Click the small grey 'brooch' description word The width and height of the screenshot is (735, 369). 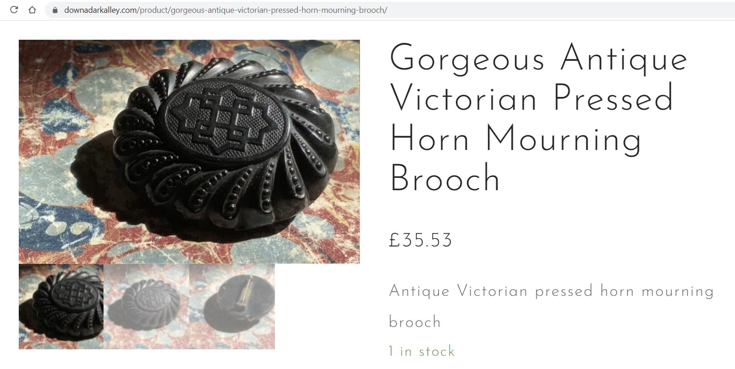tap(415, 322)
